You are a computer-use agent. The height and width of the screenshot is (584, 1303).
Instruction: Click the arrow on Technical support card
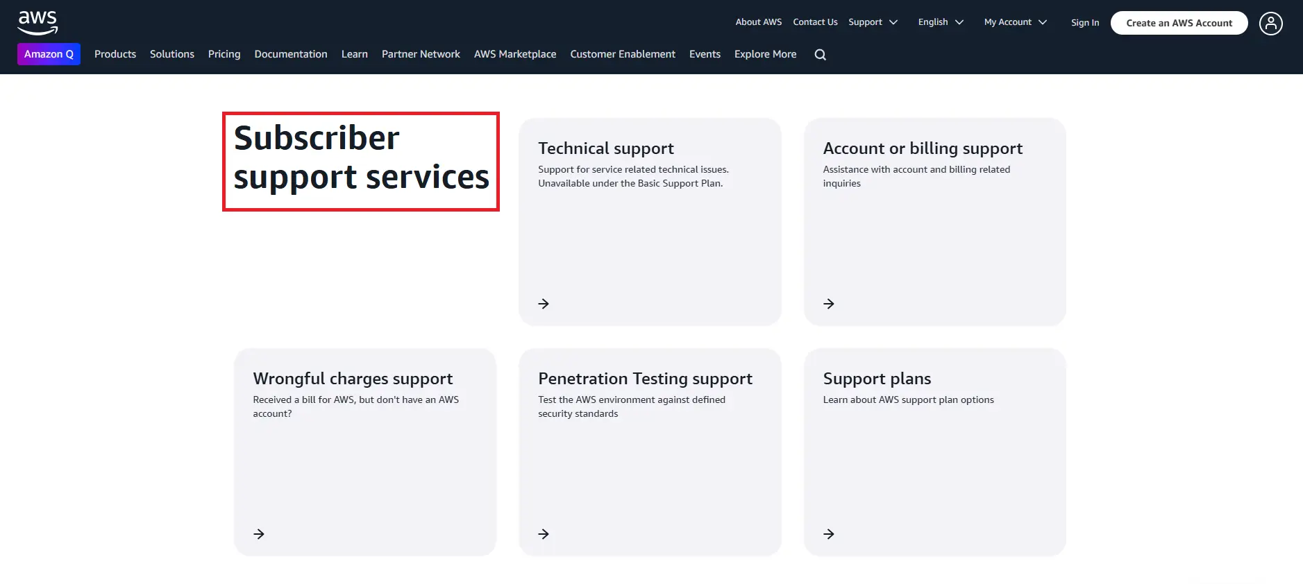tap(544, 304)
